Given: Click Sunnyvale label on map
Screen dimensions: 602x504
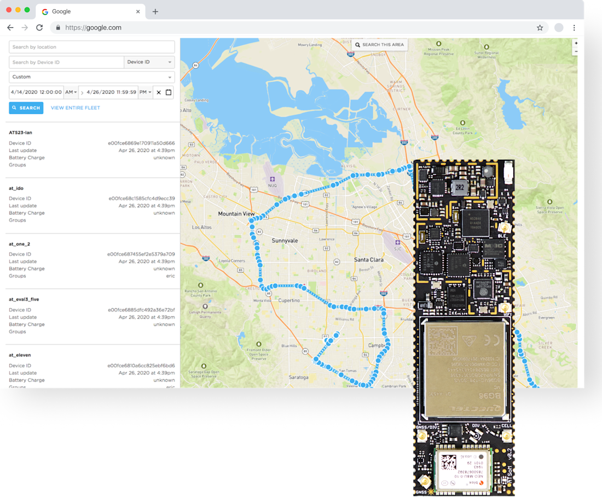Looking at the screenshot, I should pyautogui.click(x=285, y=241).
